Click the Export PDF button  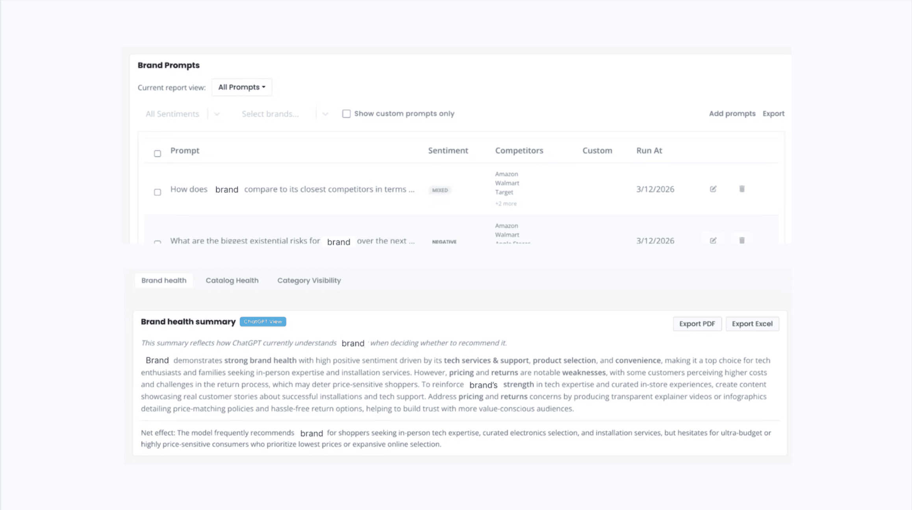(697, 324)
